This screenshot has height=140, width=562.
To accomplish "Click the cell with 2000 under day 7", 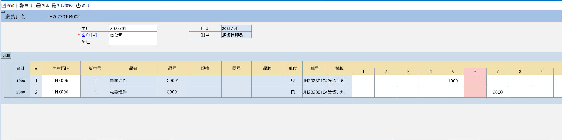I will pyautogui.click(x=497, y=92).
